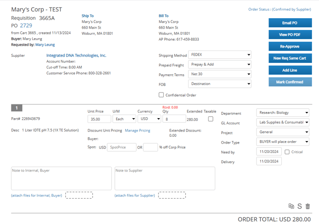The height and width of the screenshot is (224, 319).
Task: Open Integrated DNA Technologies supplier link
Action: (76, 55)
